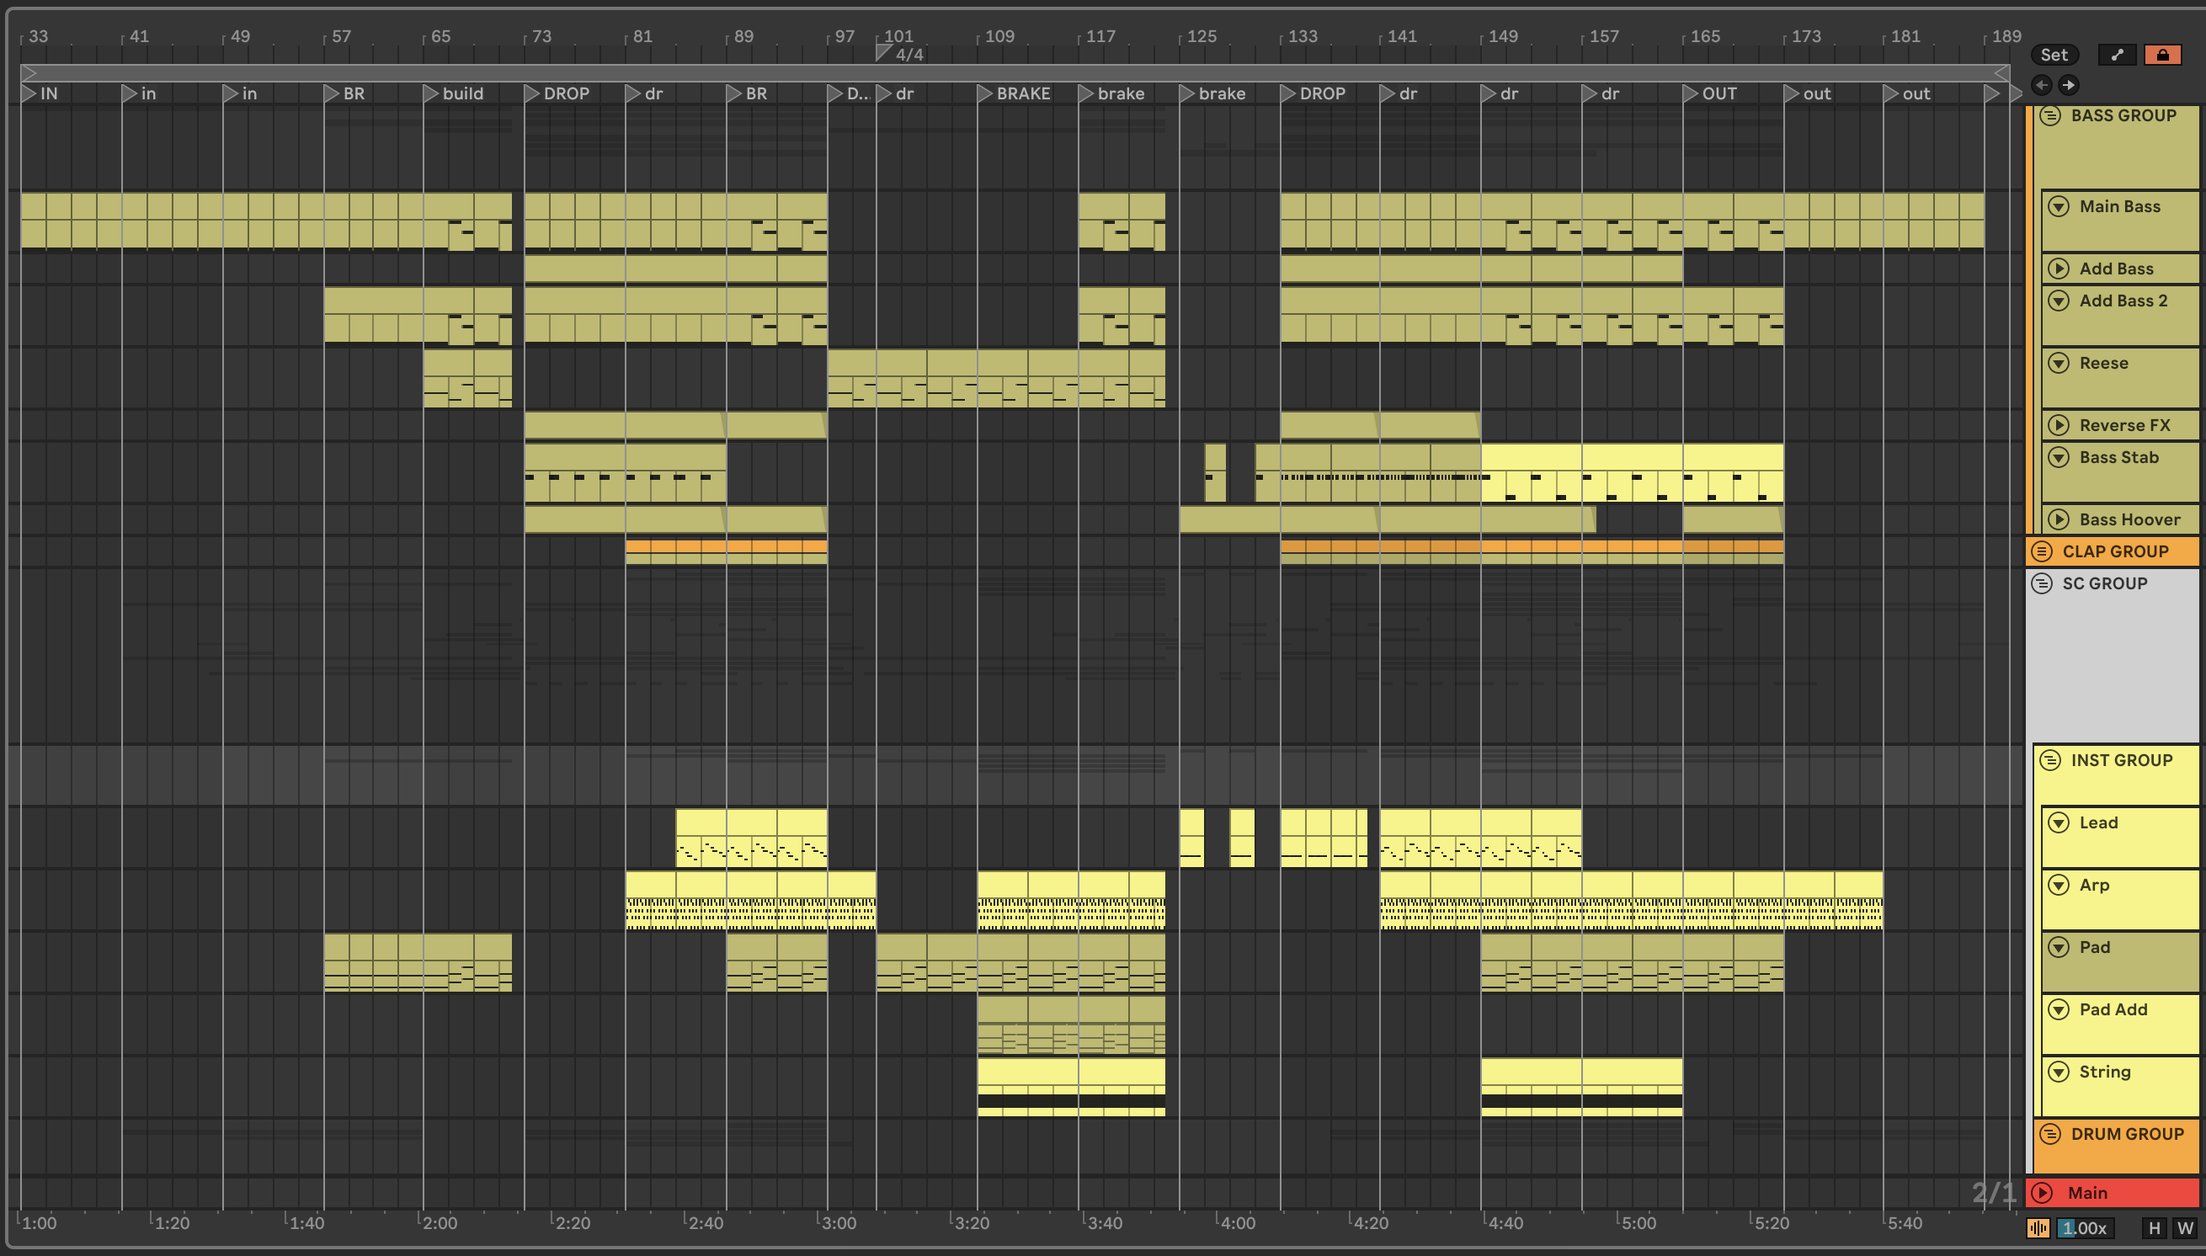
Task: Collapse the Bass Stab track
Action: [2059, 457]
